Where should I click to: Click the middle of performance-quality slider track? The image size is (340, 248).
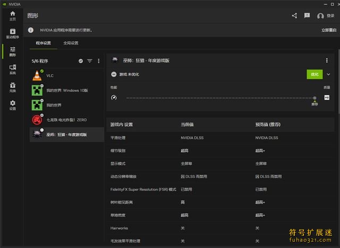click(x=220, y=98)
